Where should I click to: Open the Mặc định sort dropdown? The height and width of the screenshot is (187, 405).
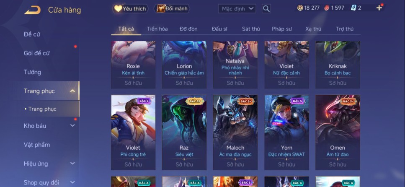[237, 9]
